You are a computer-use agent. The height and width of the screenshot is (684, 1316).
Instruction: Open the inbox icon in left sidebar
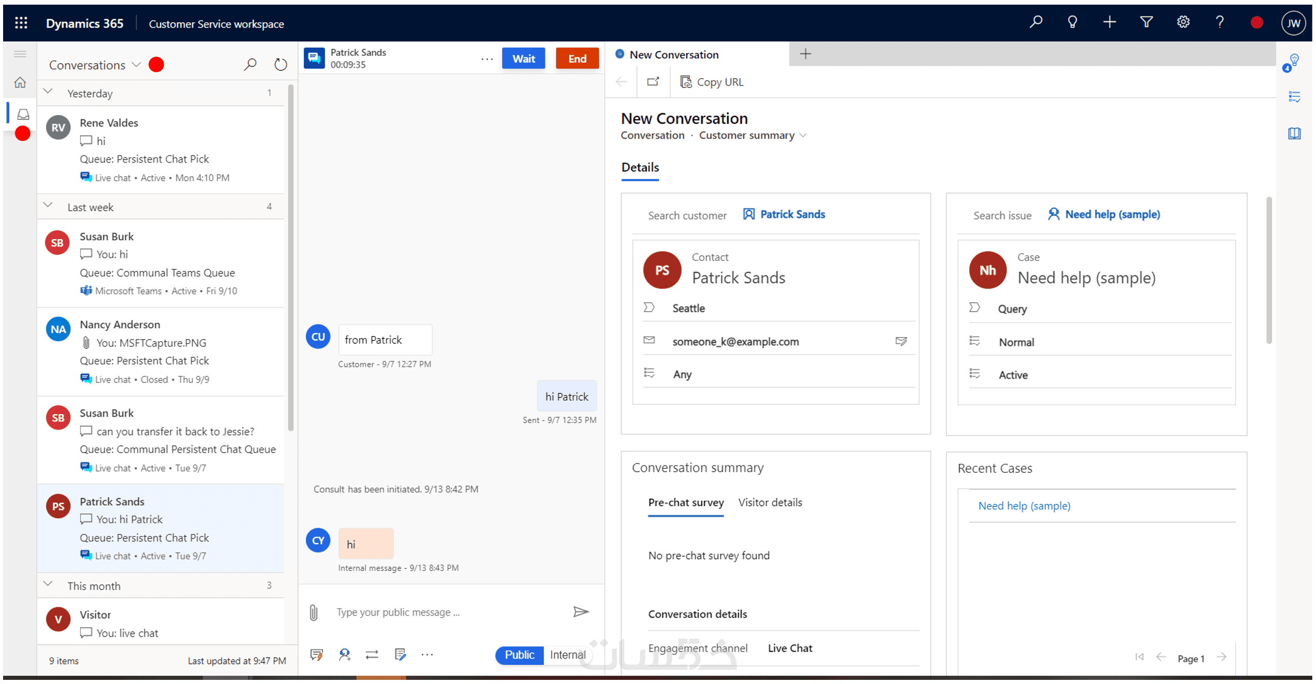(x=23, y=114)
